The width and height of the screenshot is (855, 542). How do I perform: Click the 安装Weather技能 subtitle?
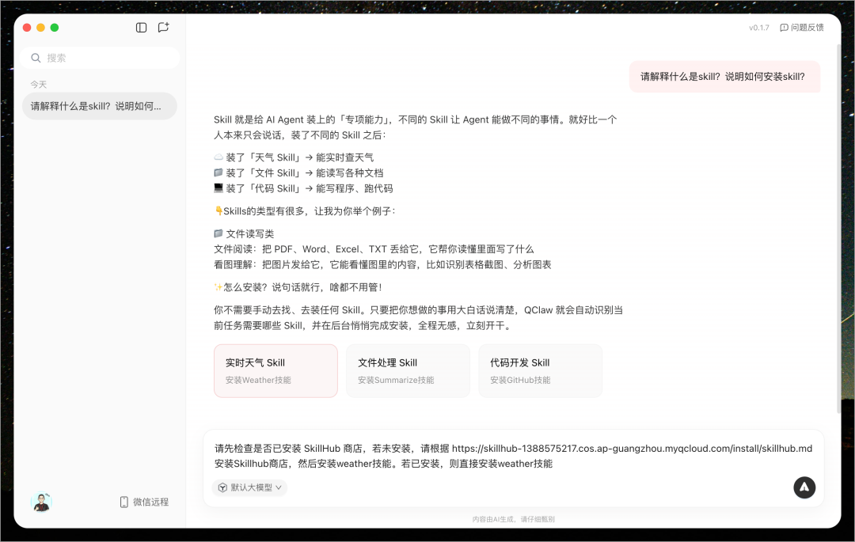point(258,381)
